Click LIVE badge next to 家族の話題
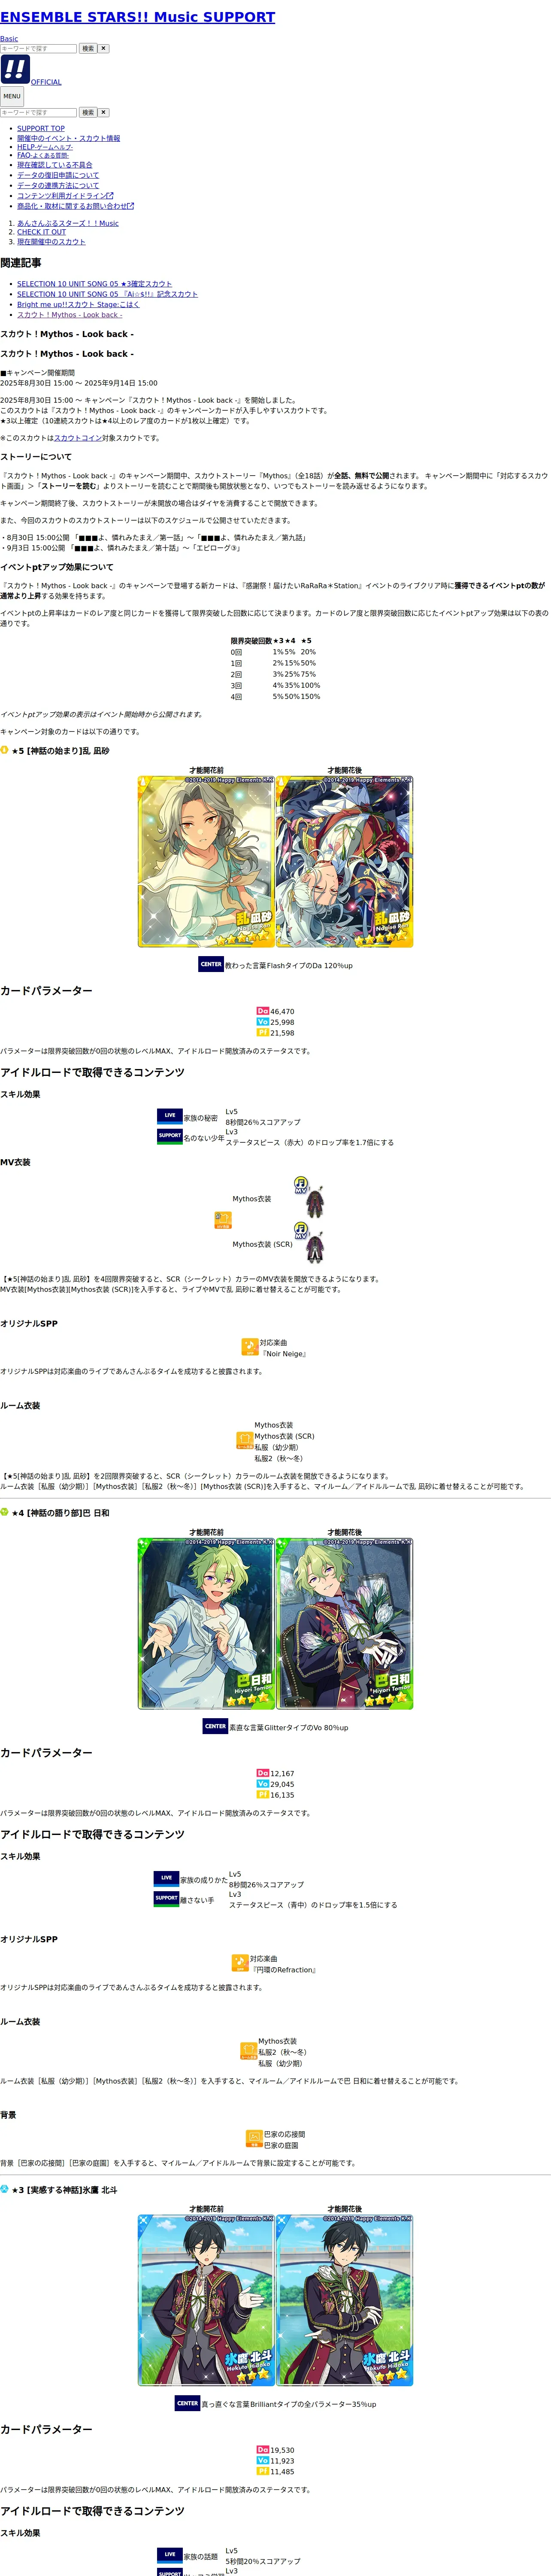The width and height of the screenshot is (551, 2576). 170,2555
